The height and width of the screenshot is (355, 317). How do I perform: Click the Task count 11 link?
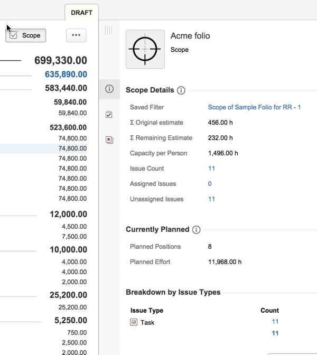tap(275, 322)
